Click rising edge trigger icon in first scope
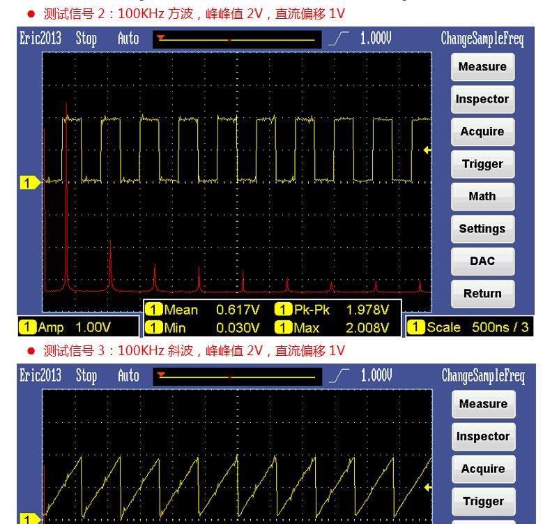Screen dimensions: 543x524 [x=338, y=38]
